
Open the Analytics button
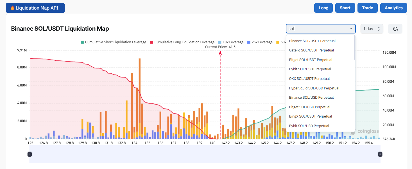(x=393, y=8)
